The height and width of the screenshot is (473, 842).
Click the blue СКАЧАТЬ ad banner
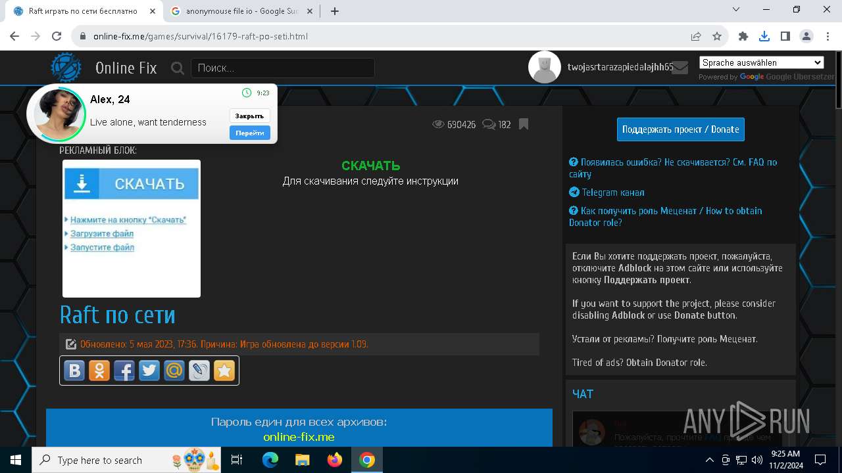[132, 184]
